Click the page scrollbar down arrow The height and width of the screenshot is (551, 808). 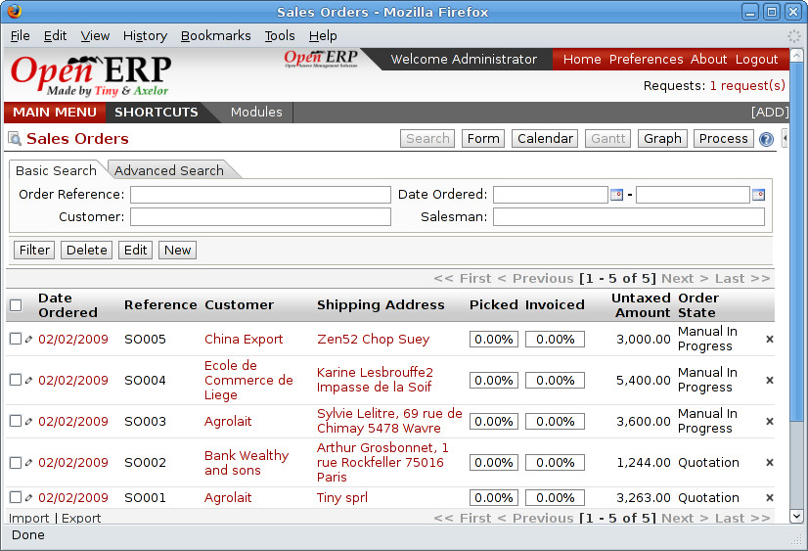[x=796, y=516]
